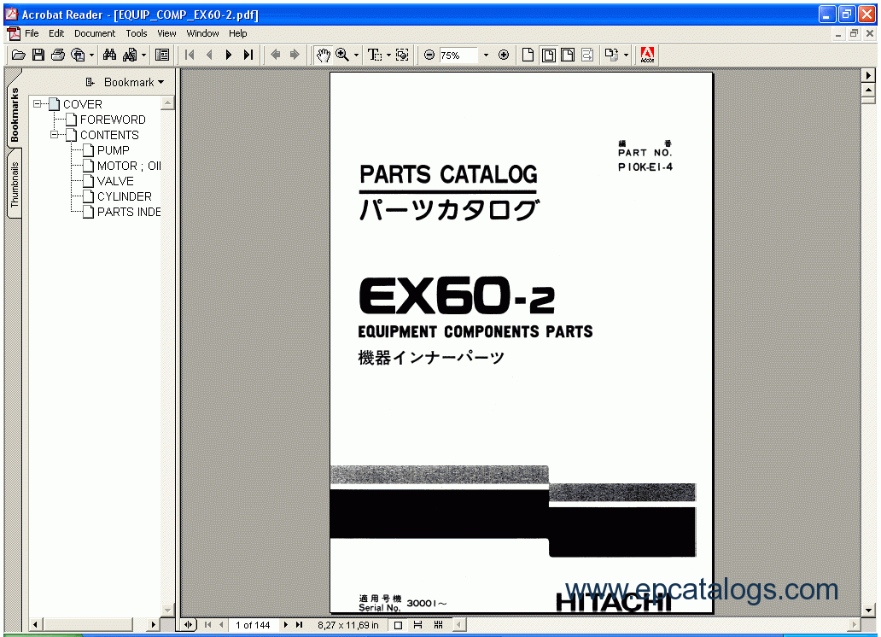This screenshot has height=637, width=881.
Task: Open the zoom tool dropdown arrow
Action: pyautogui.click(x=356, y=56)
